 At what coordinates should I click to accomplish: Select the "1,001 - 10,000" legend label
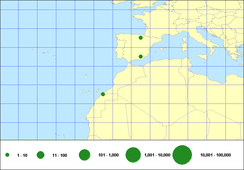[x=158, y=155]
